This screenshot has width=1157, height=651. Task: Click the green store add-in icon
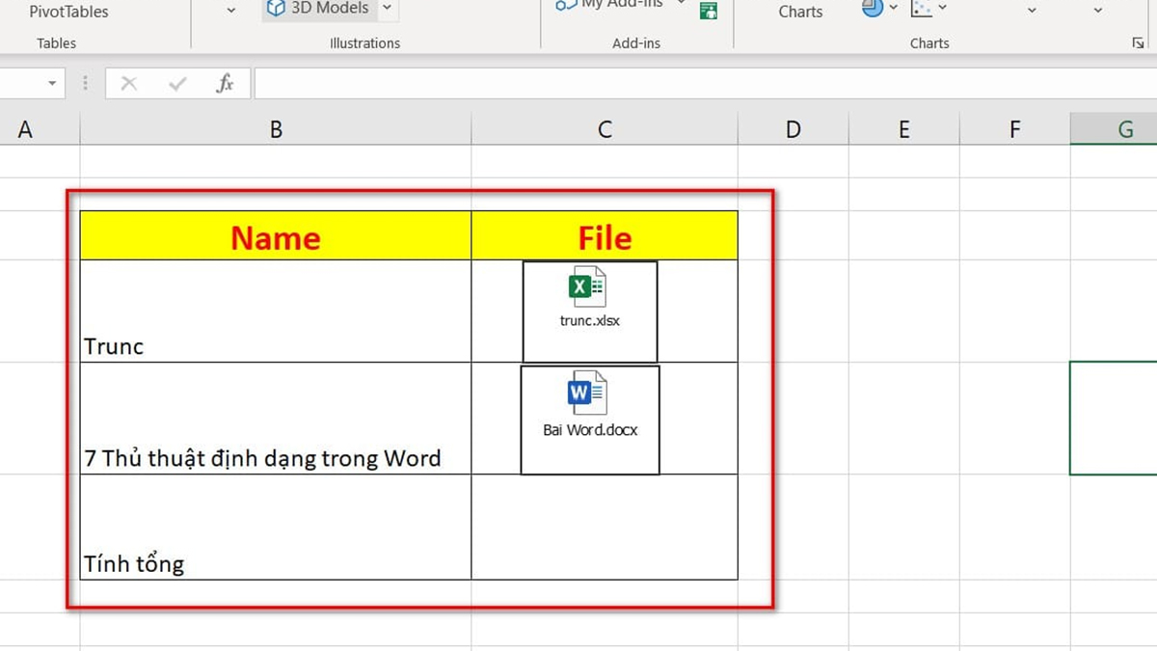709,12
